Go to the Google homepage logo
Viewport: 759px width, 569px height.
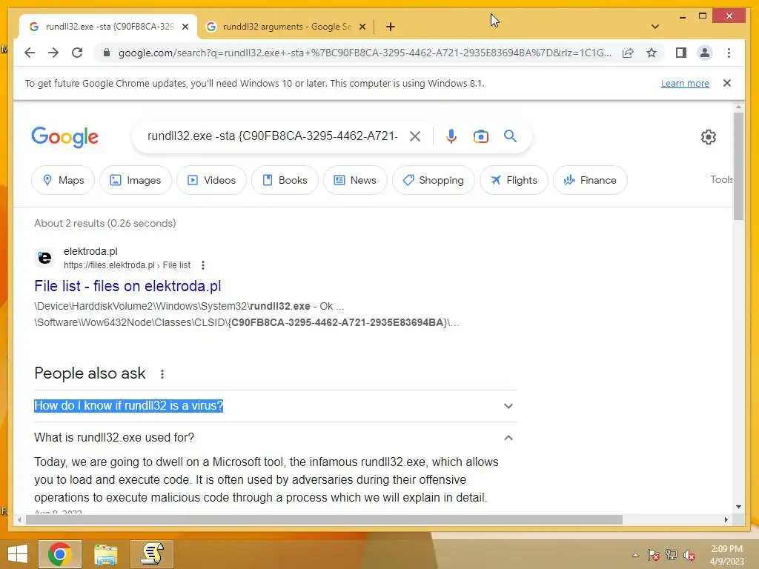[x=65, y=137]
